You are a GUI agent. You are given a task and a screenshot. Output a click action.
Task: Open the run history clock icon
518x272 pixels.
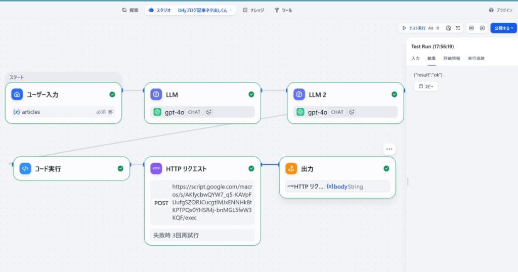(448, 28)
